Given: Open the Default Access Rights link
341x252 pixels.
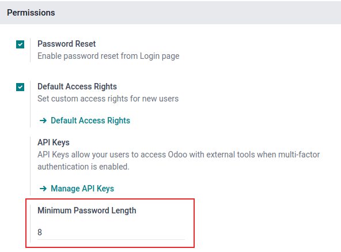Looking at the screenshot, I should [x=90, y=121].
